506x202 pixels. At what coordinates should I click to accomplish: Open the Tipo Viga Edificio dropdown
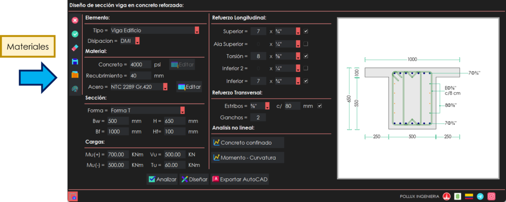tap(197, 31)
